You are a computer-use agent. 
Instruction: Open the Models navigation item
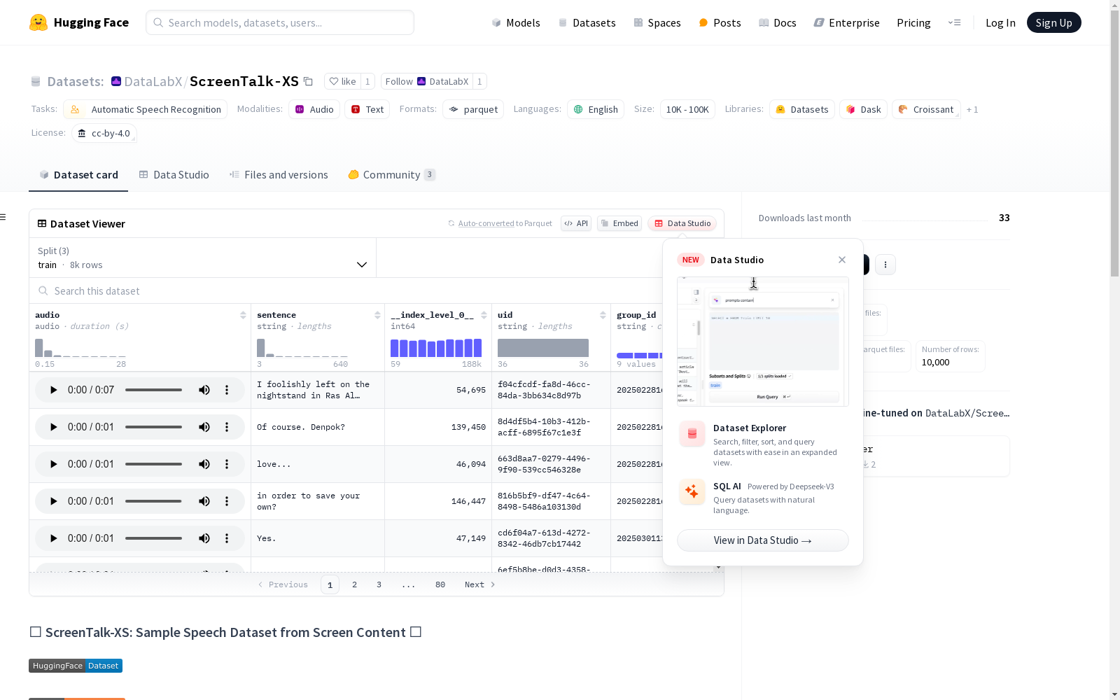pos(516,22)
